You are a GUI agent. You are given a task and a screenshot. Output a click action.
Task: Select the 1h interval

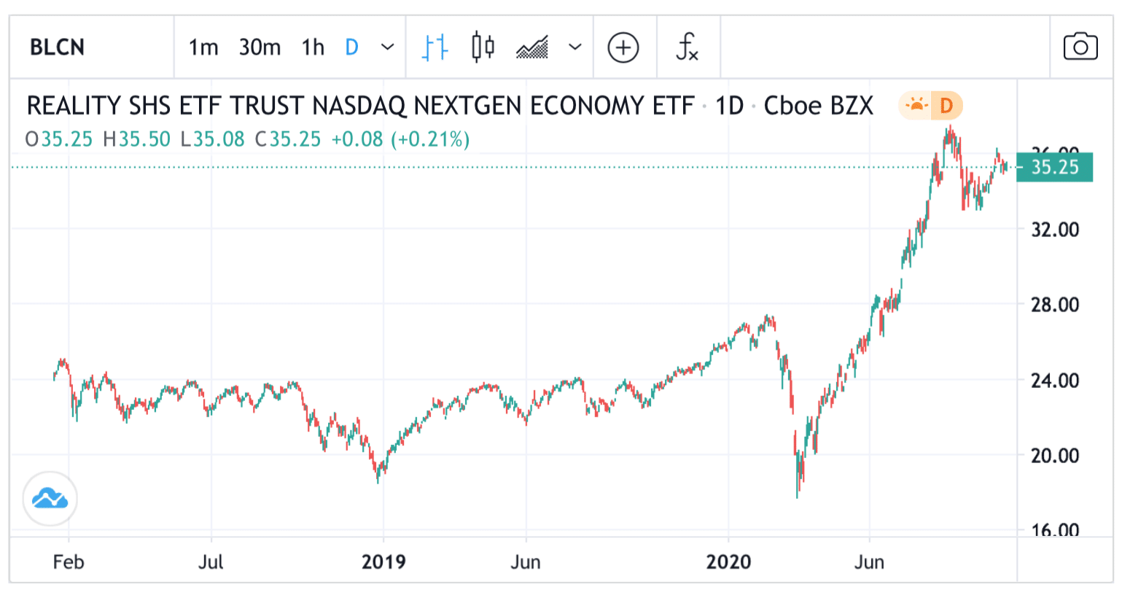(313, 46)
